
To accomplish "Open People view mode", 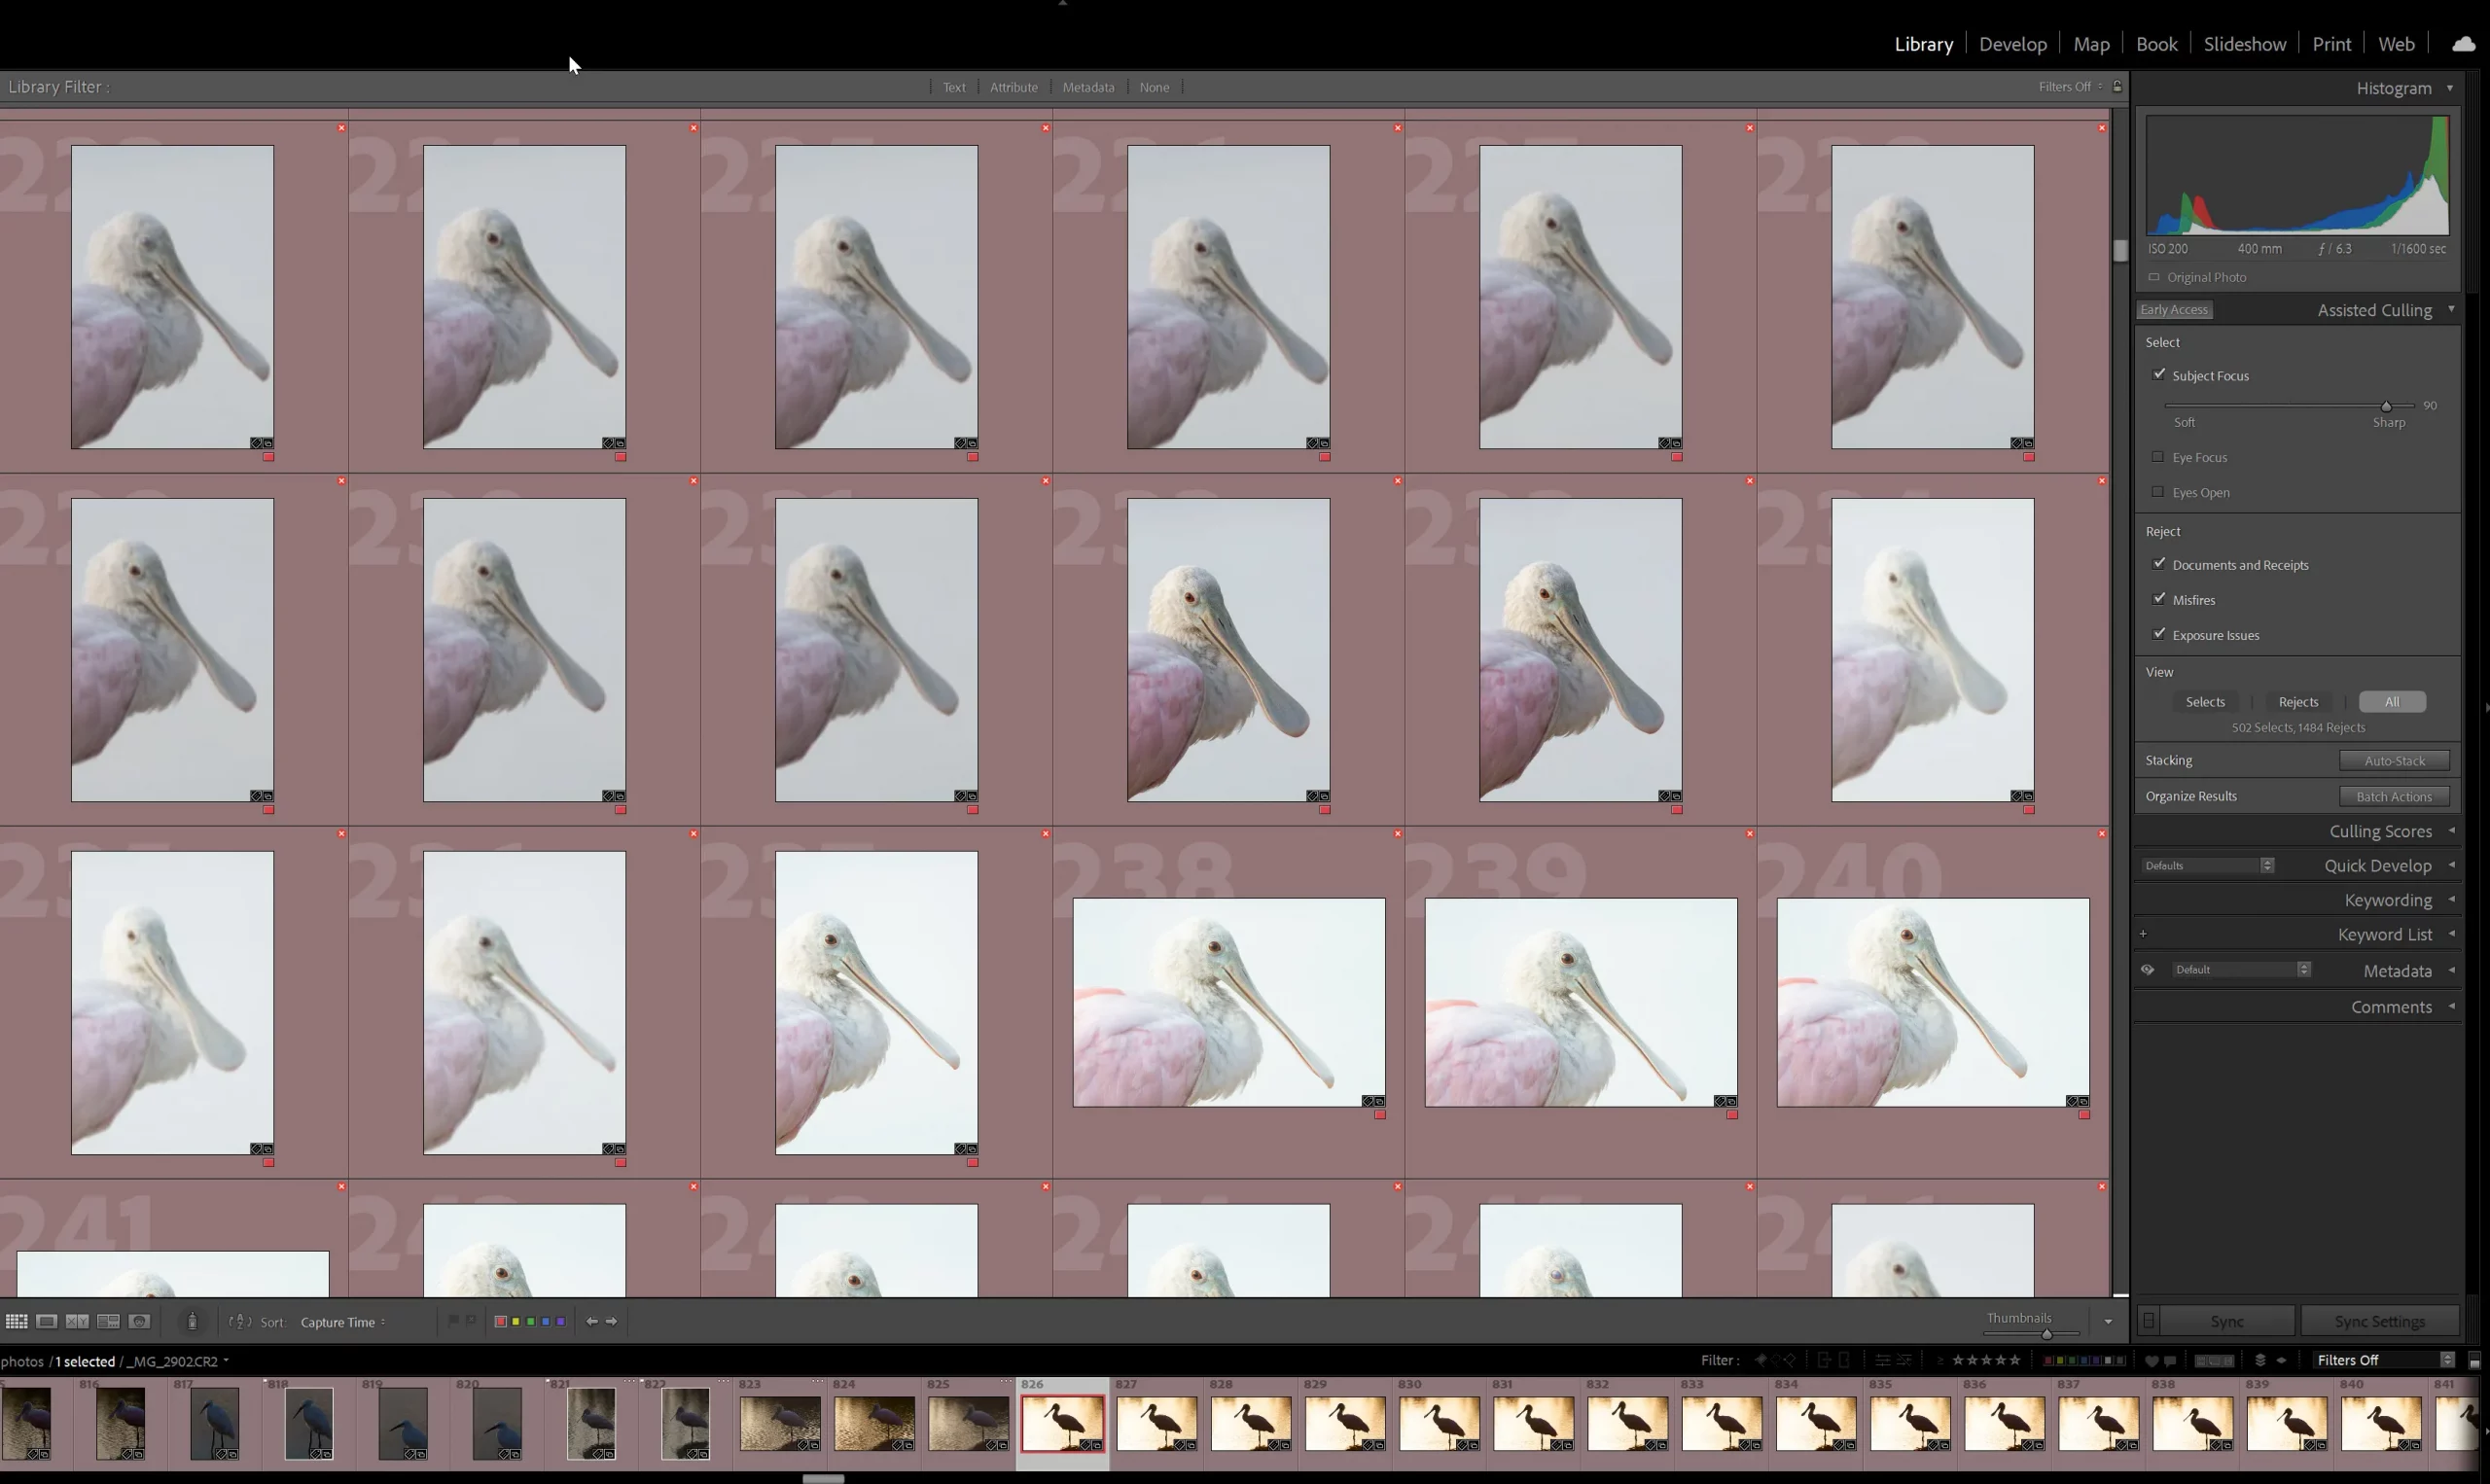I will pos(140,1321).
